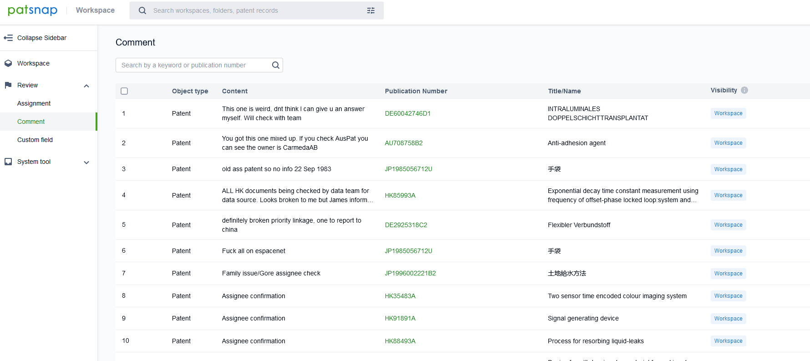The width and height of the screenshot is (810, 361).
Task: Click the Visibility info icon
Action: [x=744, y=90]
